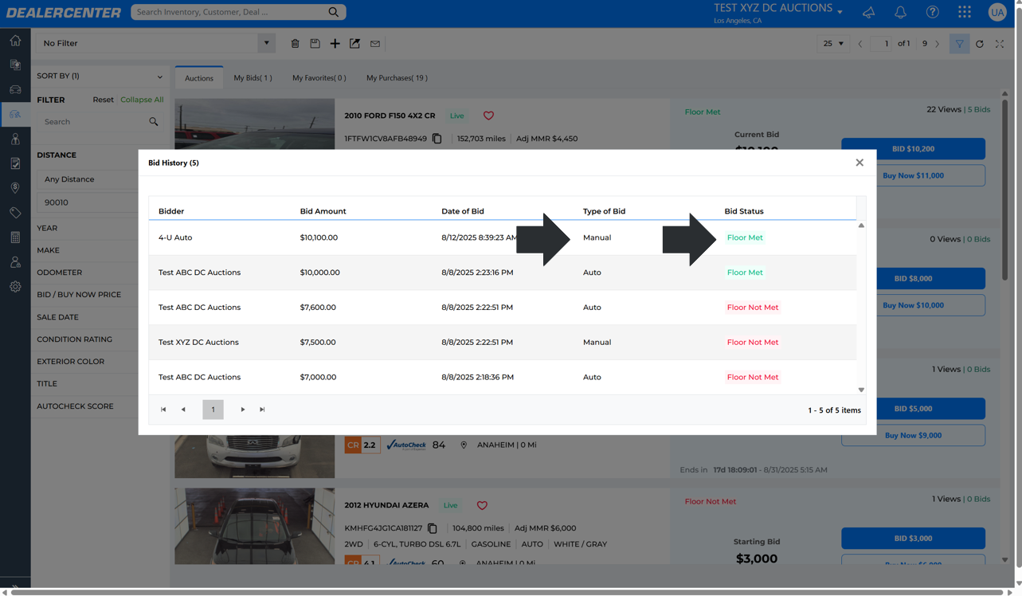
Task: Click the save filter floppy icon
Action: 315,44
